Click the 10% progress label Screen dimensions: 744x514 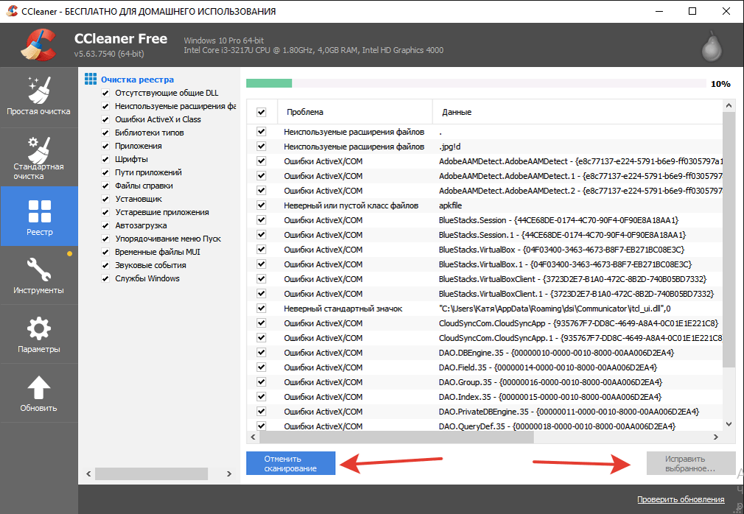720,84
